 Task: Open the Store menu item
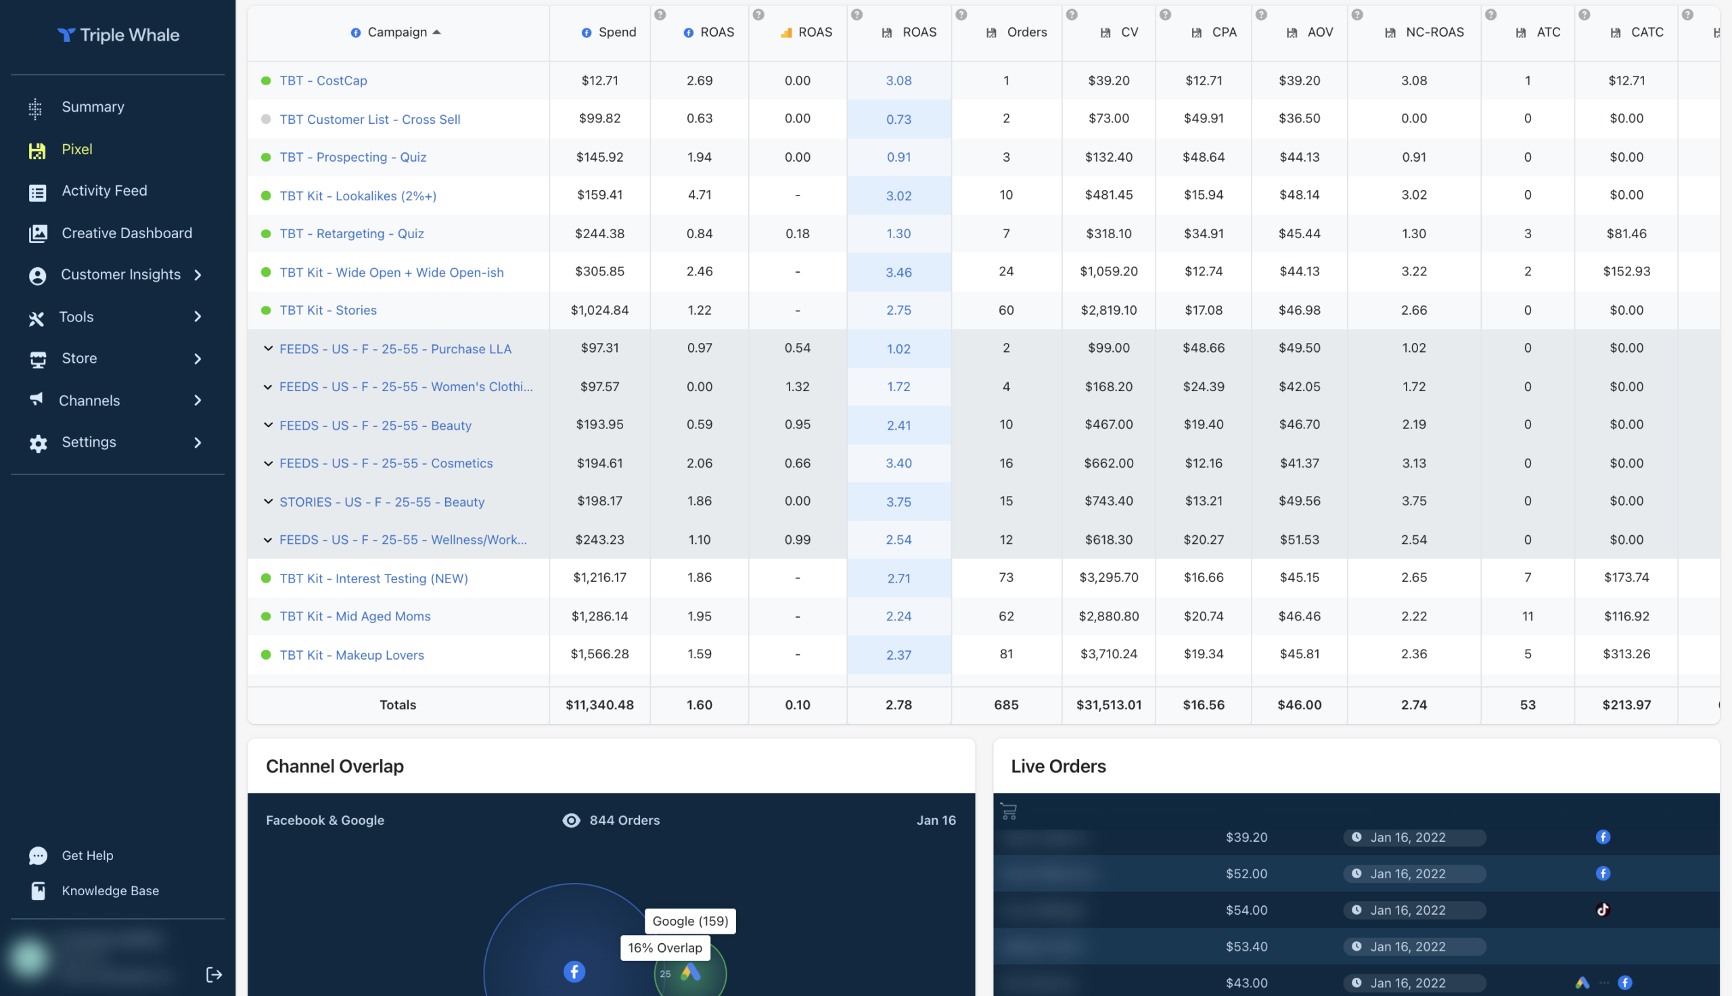[x=78, y=358]
